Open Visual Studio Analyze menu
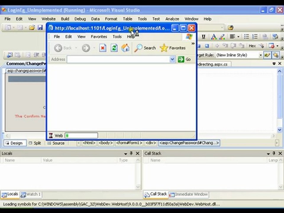Image resolution: width=284 pixels, height=213 pixels. 172,19
